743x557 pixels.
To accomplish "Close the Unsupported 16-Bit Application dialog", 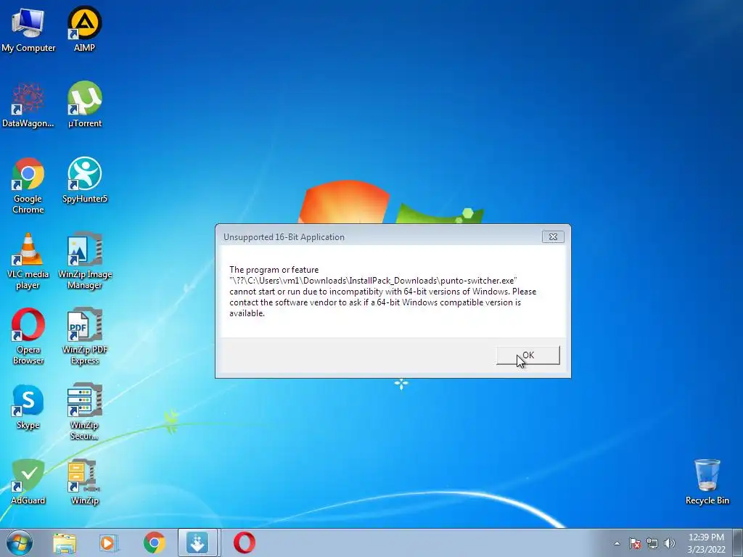I will pos(553,237).
